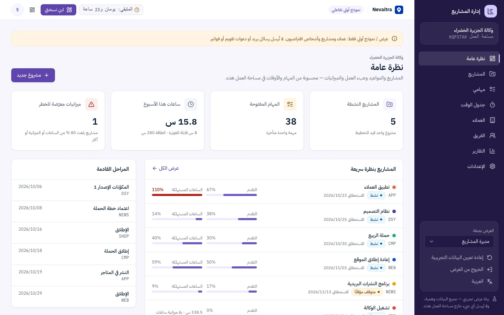Click the clock icon in المتبقي timer
The width and height of the screenshot is (504, 315).
(x=137, y=10)
